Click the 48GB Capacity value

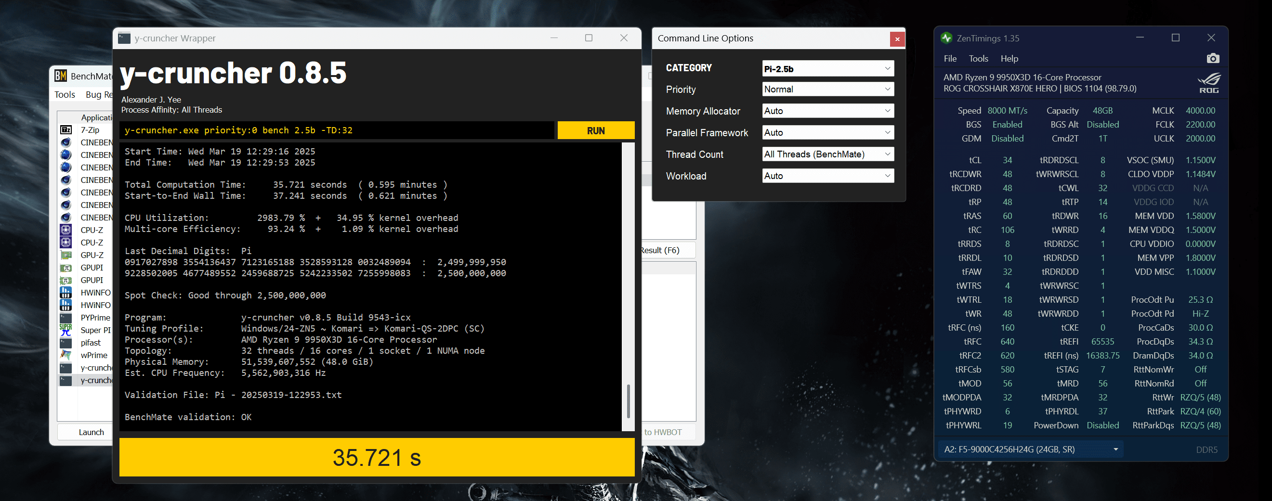(1102, 111)
